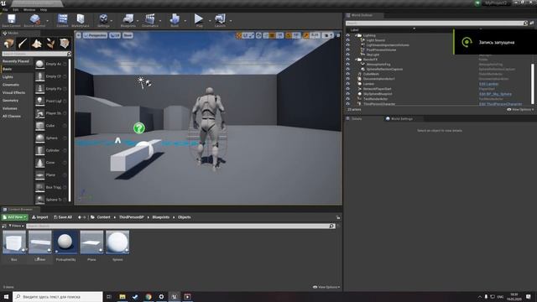The width and height of the screenshot is (537, 302).
Task: Click the Save Current toolbar icon
Action: 11,20
